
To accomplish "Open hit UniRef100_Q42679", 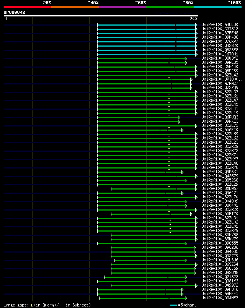I will [220, 176].
